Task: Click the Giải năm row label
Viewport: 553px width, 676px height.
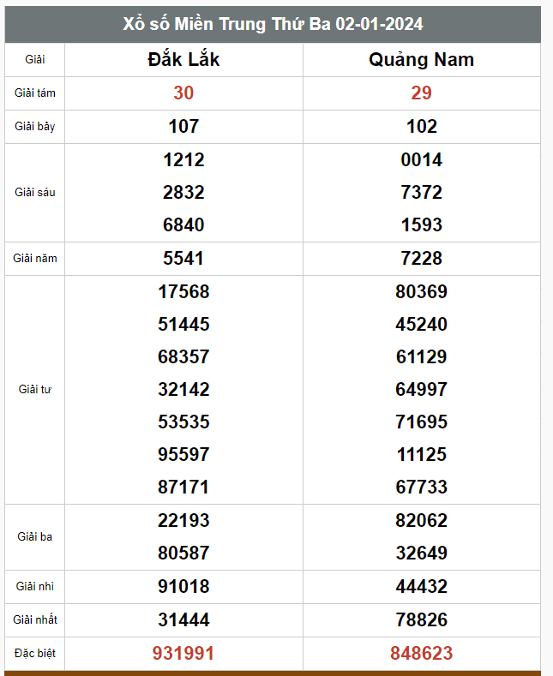Action: coord(35,258)
